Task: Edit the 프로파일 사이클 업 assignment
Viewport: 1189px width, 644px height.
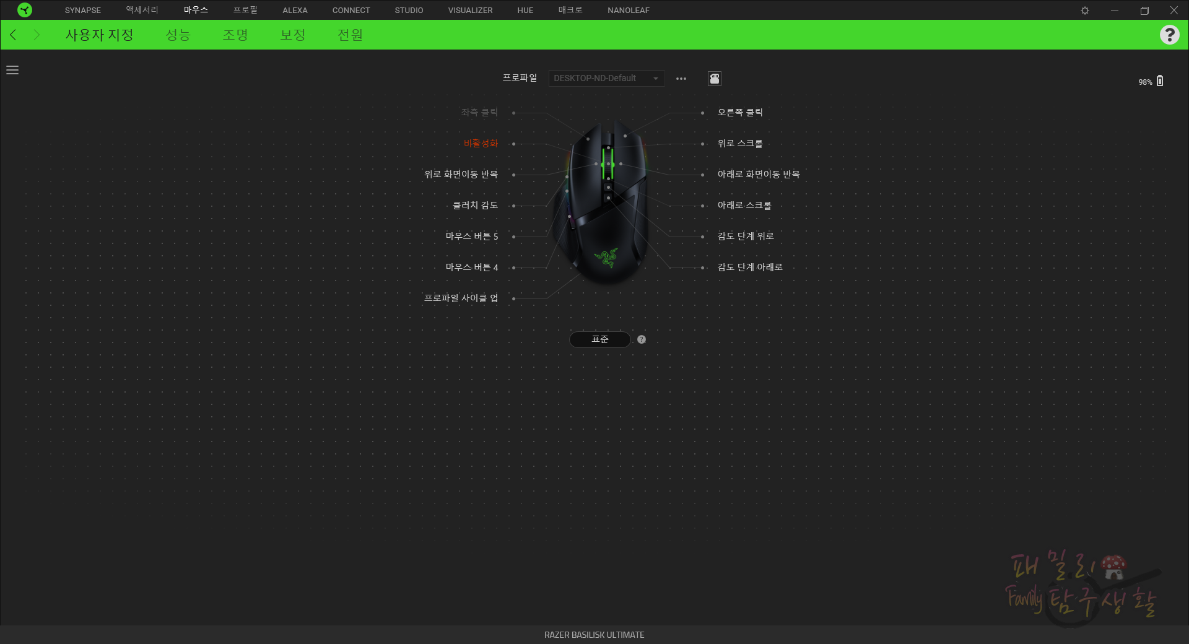Action: pyautogui.click(x=461, y=298)
